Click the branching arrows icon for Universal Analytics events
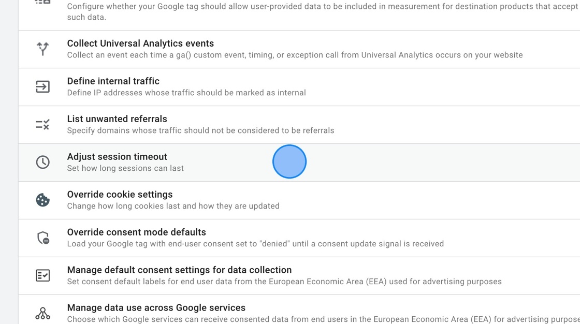This screenshot has width=580, height=324. (x=41, y=49)
